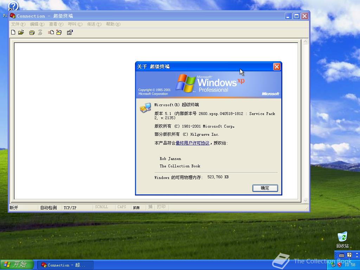Viewport: 360px width, 270px height.
Task: Open the 帮助(H) menu
Action: [113, 24]
